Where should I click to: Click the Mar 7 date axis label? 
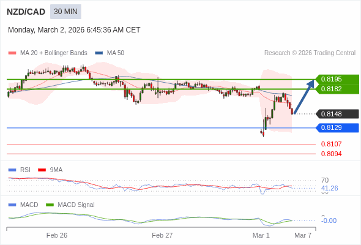(303, 235)
